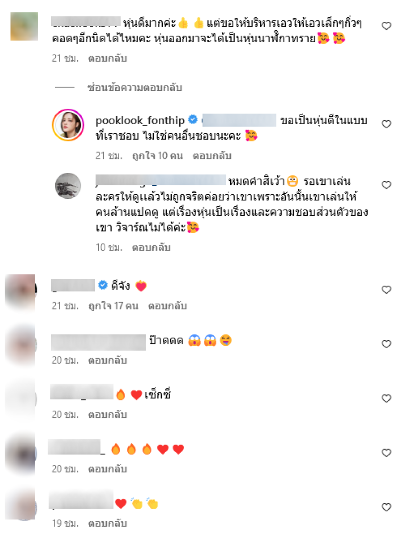Like the first comment about หุ่นดีมากค่ะ
Viewport: 397px width, 543px height.
pos(386,26)
